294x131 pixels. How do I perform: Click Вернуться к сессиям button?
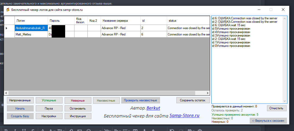tap(268, 121)
